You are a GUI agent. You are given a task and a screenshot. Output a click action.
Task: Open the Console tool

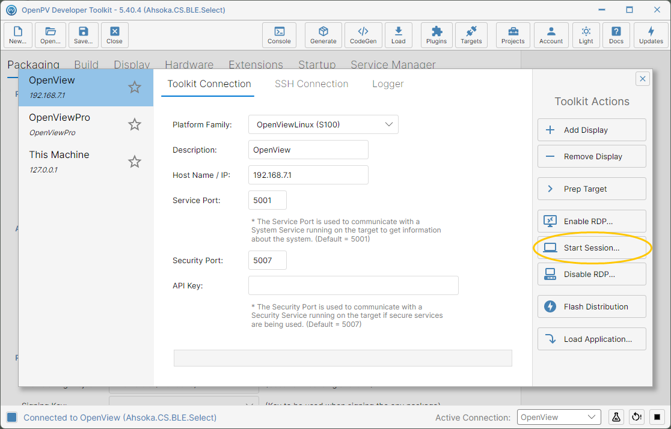(x=279, y=35)
